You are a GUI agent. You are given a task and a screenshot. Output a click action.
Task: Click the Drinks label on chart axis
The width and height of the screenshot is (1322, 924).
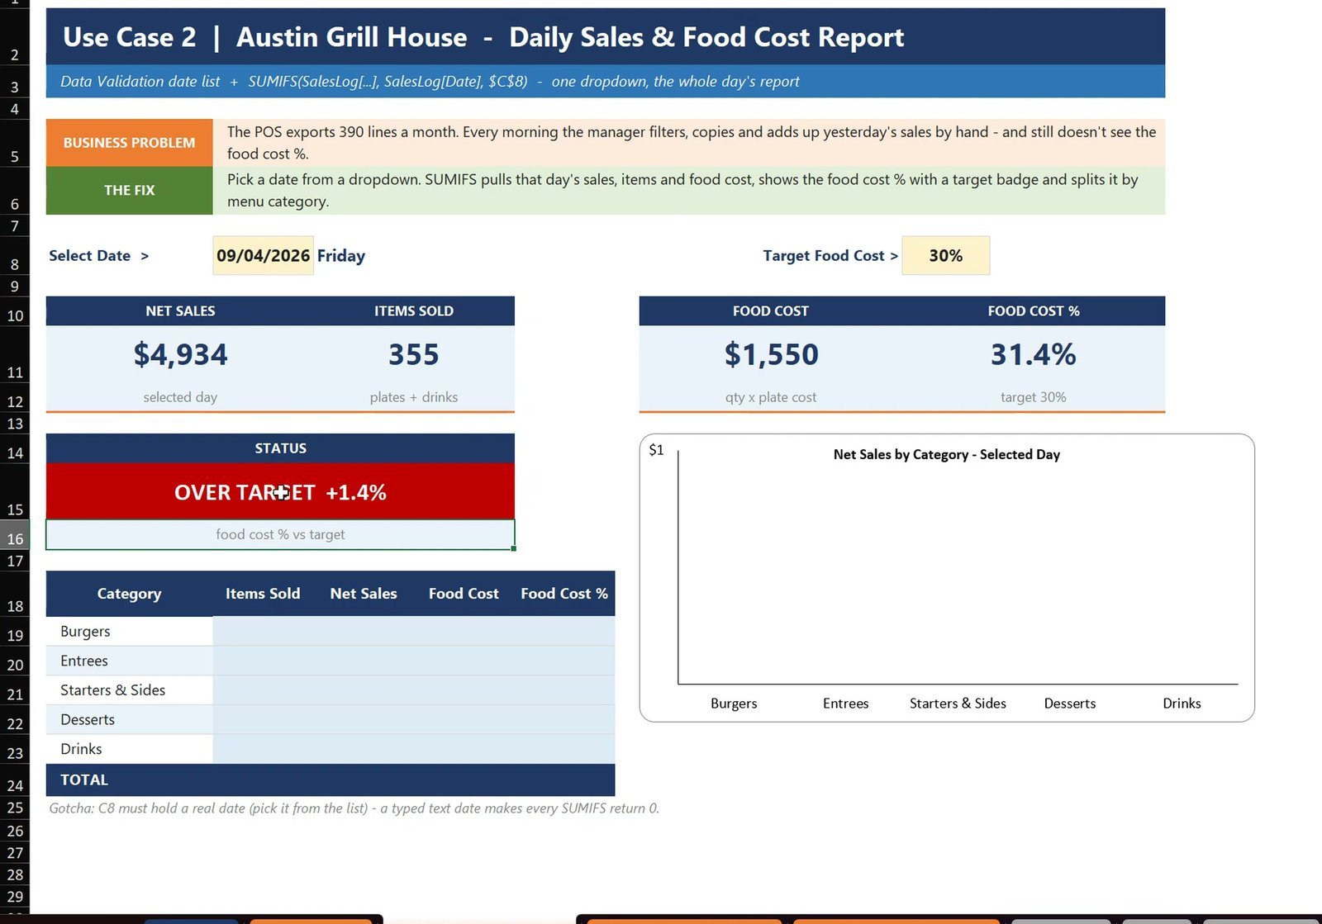(x=1182, y=703)
